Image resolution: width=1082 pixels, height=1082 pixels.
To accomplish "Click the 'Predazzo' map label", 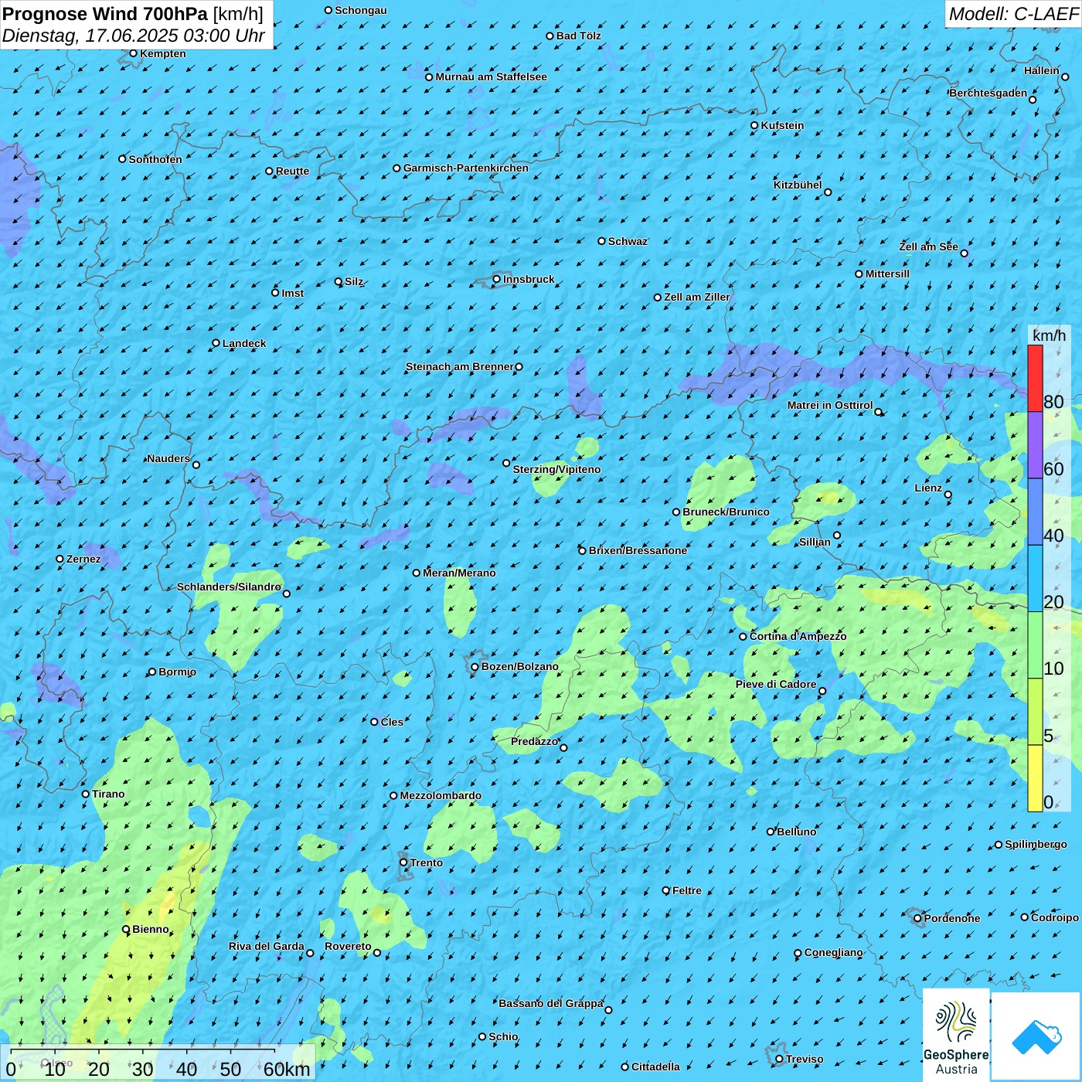I will tap(534, 741).
